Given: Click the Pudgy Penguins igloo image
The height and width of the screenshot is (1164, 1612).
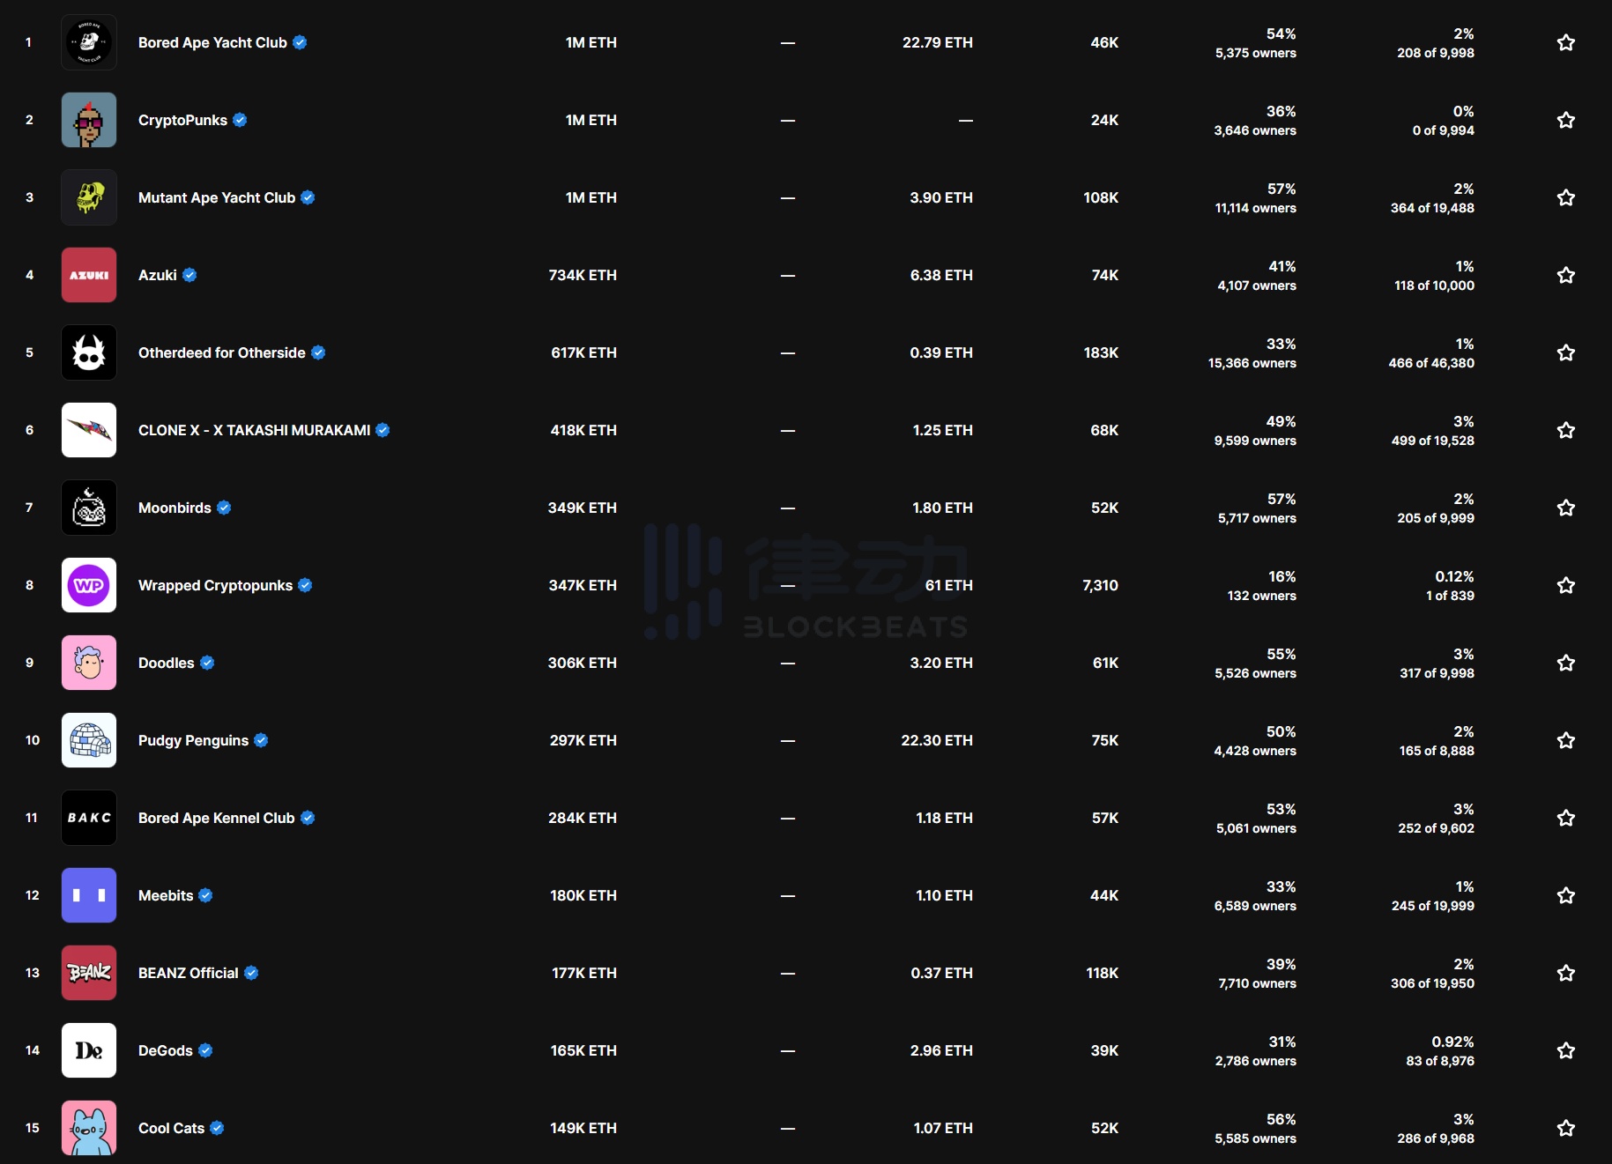Looking at the screenshot, I should point(89,740).
